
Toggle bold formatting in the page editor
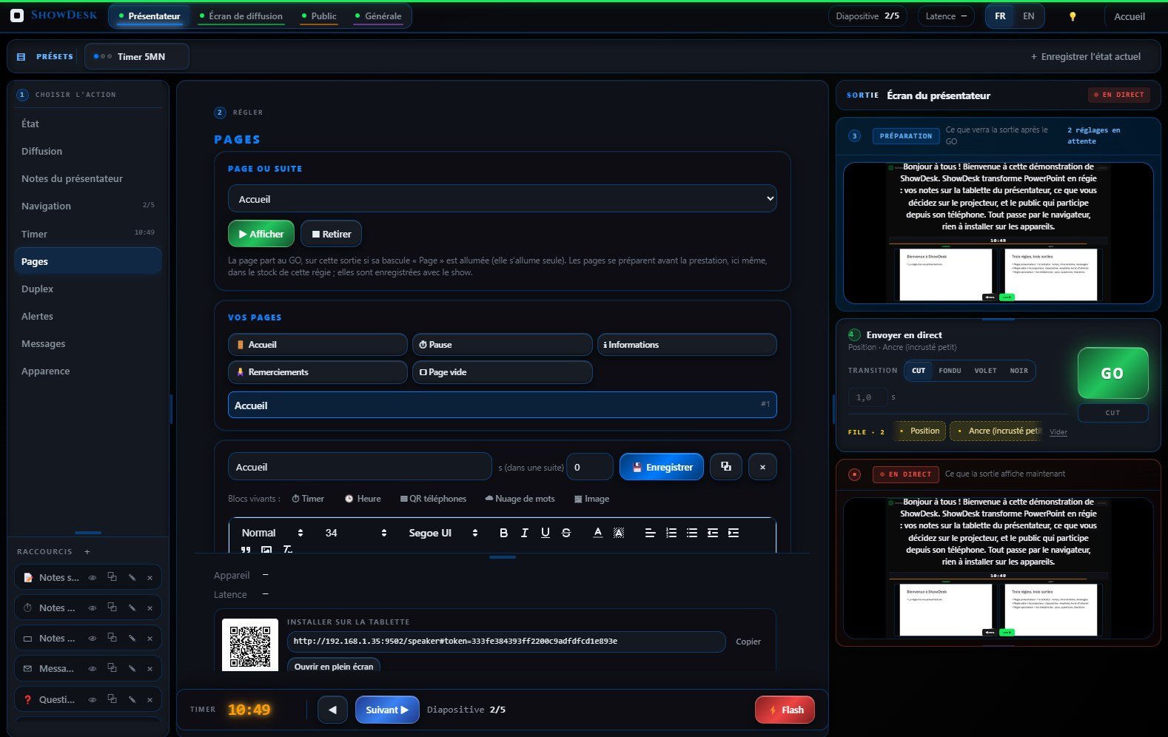pos(503,533)
